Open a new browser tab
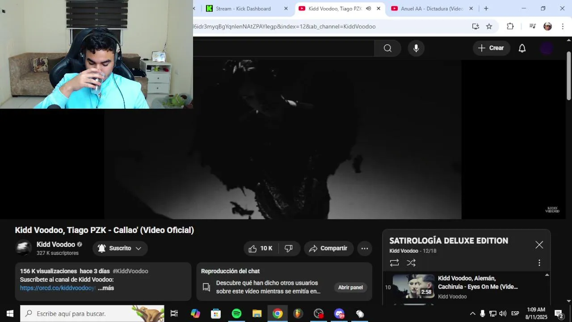The image size is (572, 322). tap(486, 8)
